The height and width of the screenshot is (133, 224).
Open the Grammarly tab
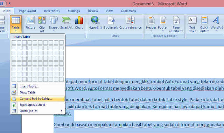tap(128, 11)
